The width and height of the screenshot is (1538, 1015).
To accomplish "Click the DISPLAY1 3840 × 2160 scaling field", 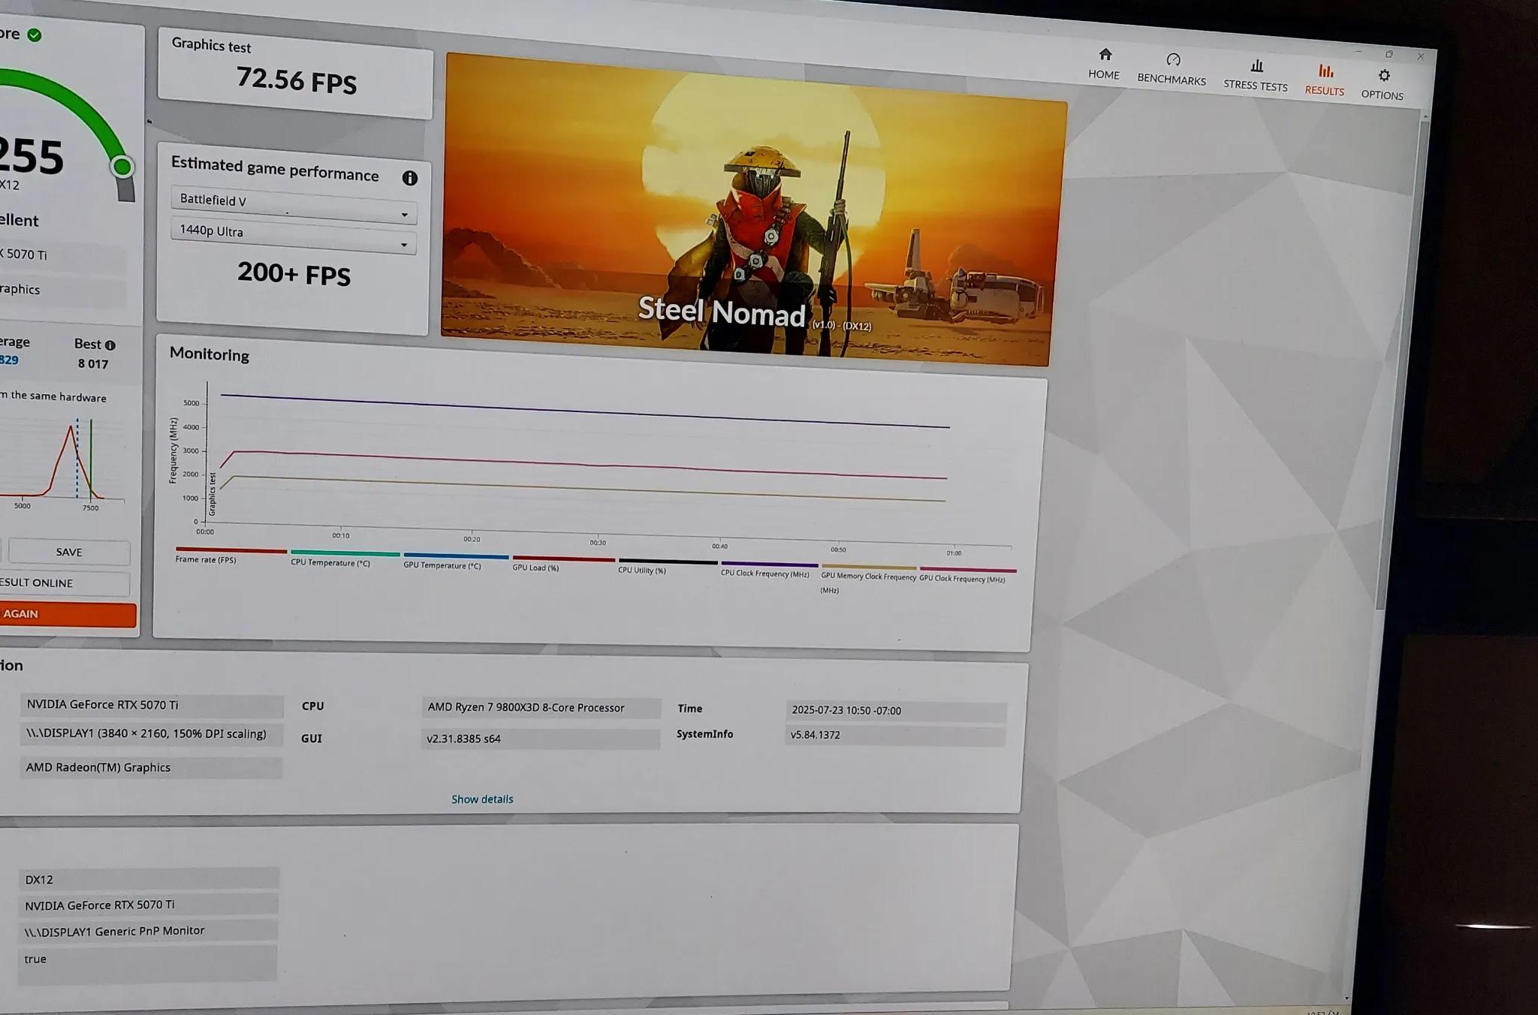I will (x=152, y=734).
